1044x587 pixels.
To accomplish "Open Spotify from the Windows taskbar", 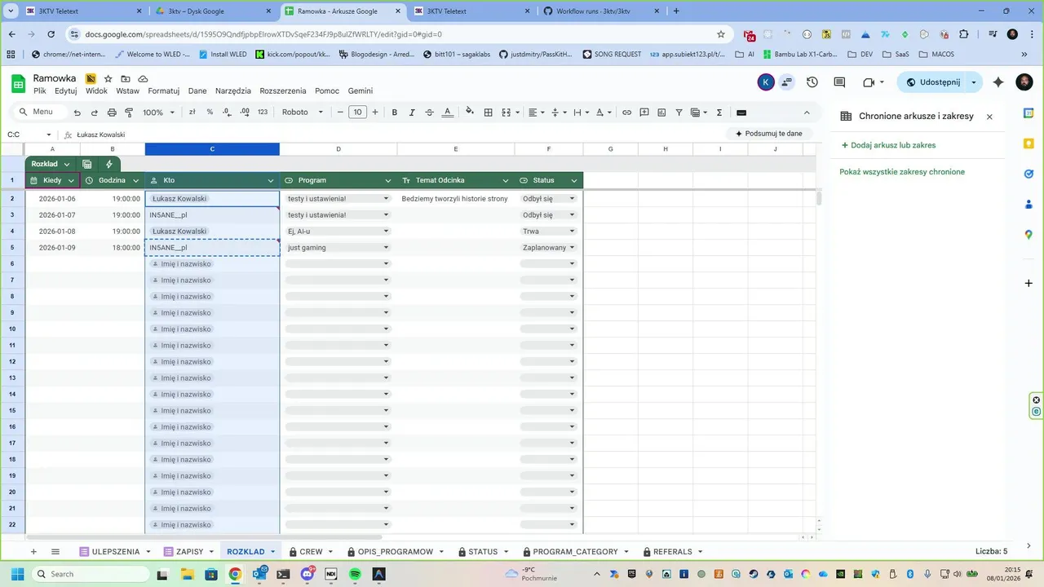I will (355, 574).
